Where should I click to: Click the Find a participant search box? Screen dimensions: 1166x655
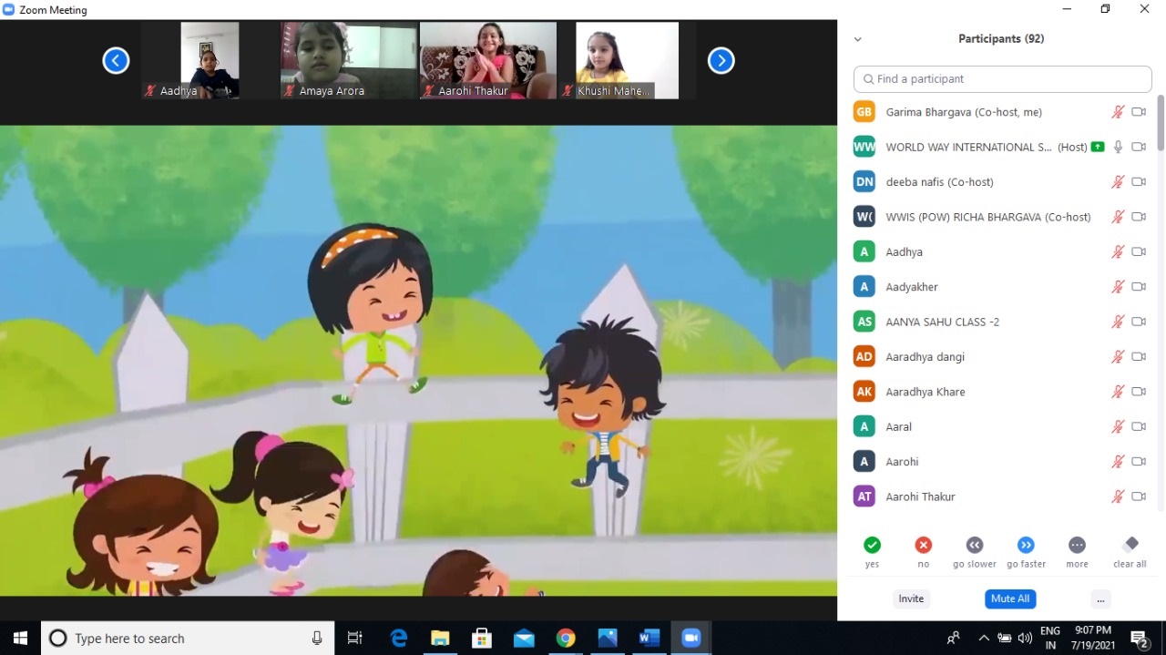(1002, 79)
